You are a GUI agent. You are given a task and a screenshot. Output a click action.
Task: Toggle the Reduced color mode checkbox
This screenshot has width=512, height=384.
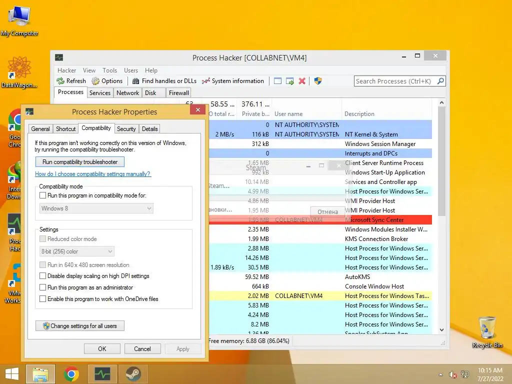point(42,238)
